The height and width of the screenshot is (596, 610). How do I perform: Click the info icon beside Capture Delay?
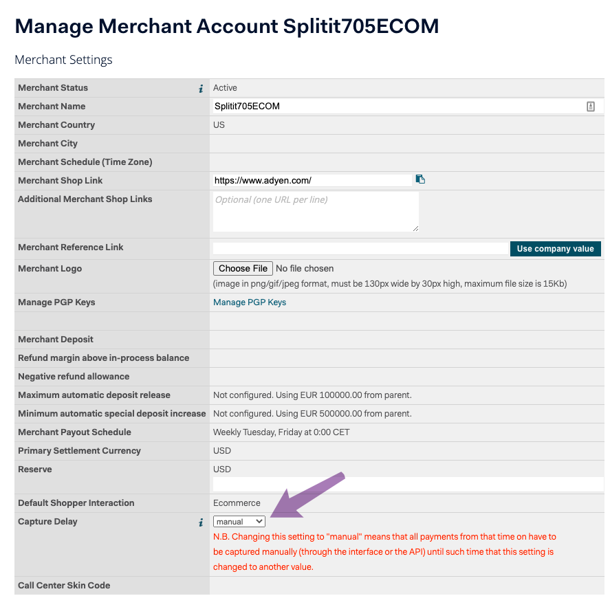pyautogui.click(x=201, y=522)
